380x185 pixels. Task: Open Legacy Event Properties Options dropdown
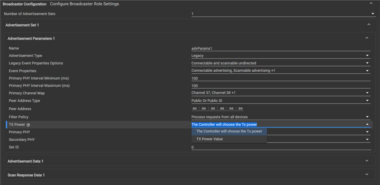click(281, 63)
